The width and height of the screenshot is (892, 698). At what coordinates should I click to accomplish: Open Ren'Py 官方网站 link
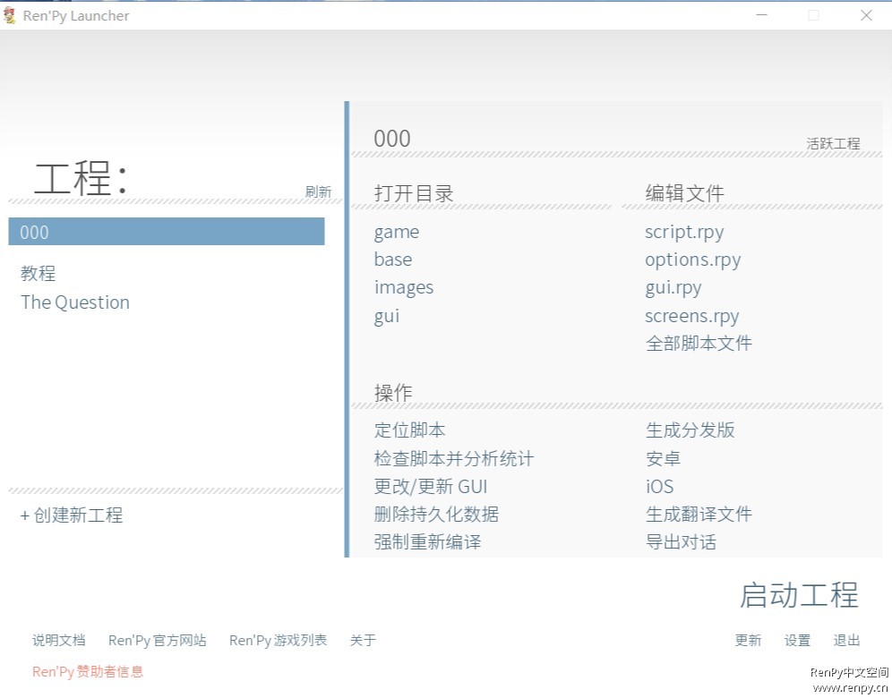[158, 641]
